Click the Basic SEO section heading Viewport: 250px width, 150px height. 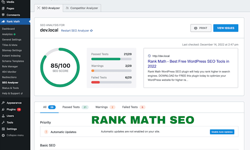tap(48, 145)
